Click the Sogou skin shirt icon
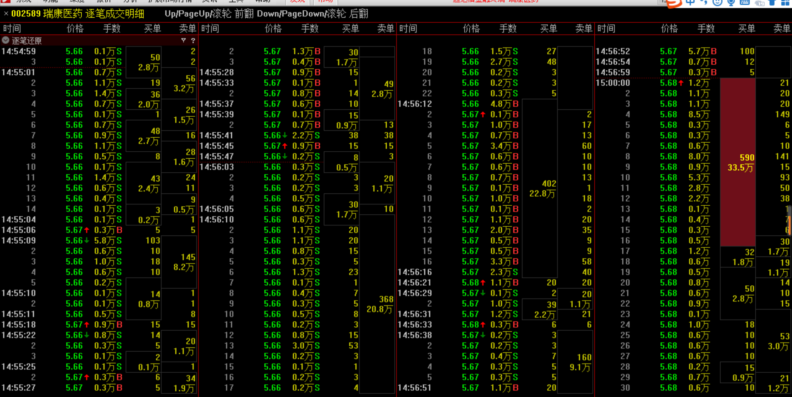The width and height of the screenshot is (792, 397). coord(772,2)
